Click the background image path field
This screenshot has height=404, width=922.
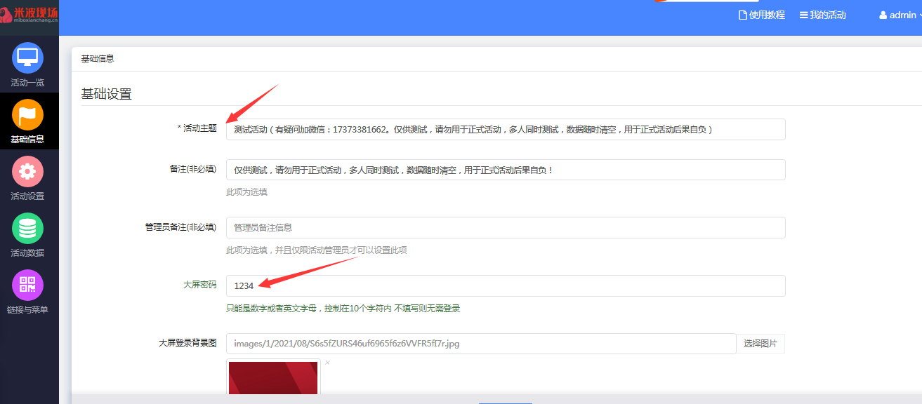click(480, 344)
